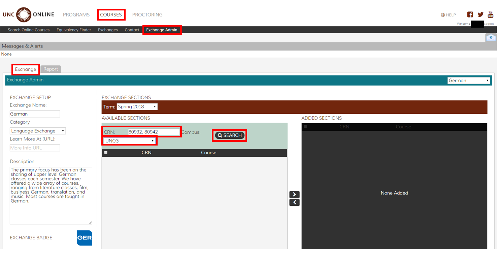Open the Facebook social icon
497x255 pixels.
[470, 14]
